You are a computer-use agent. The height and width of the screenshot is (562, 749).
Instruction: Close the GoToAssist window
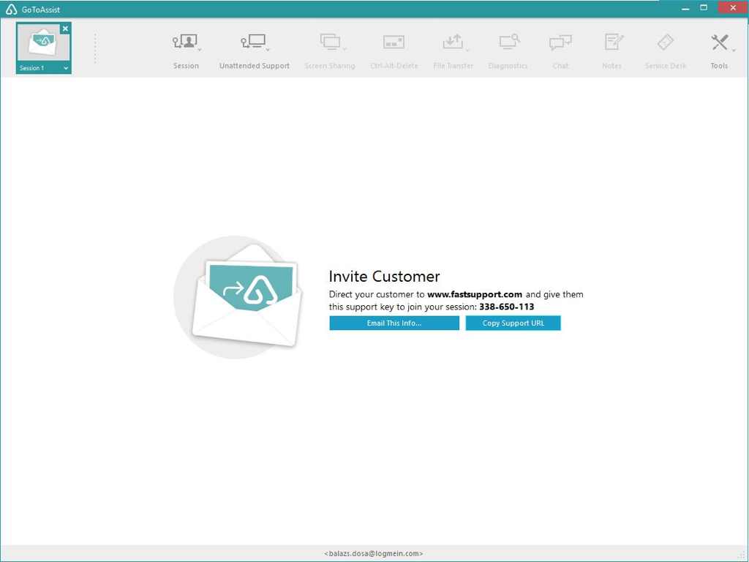tap(733, 7)
